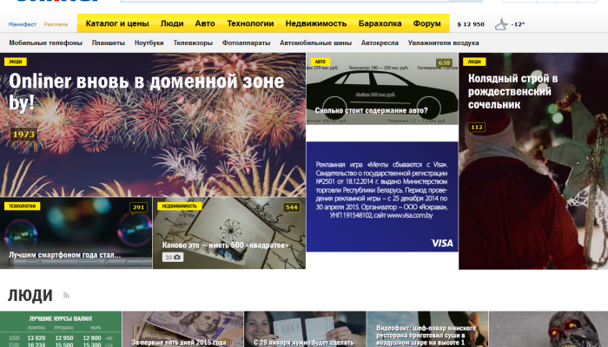
Task: Browse Мобильные телефоны category
Action: [46, 43]
